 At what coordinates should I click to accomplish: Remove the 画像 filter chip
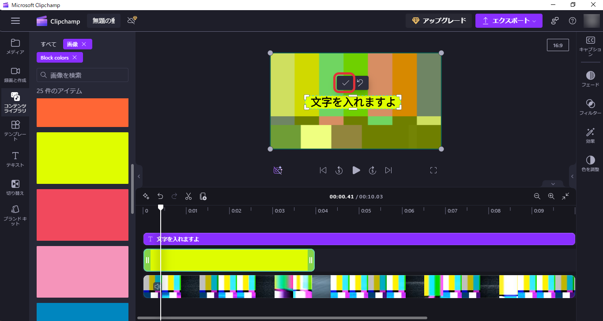coord(84,44)
